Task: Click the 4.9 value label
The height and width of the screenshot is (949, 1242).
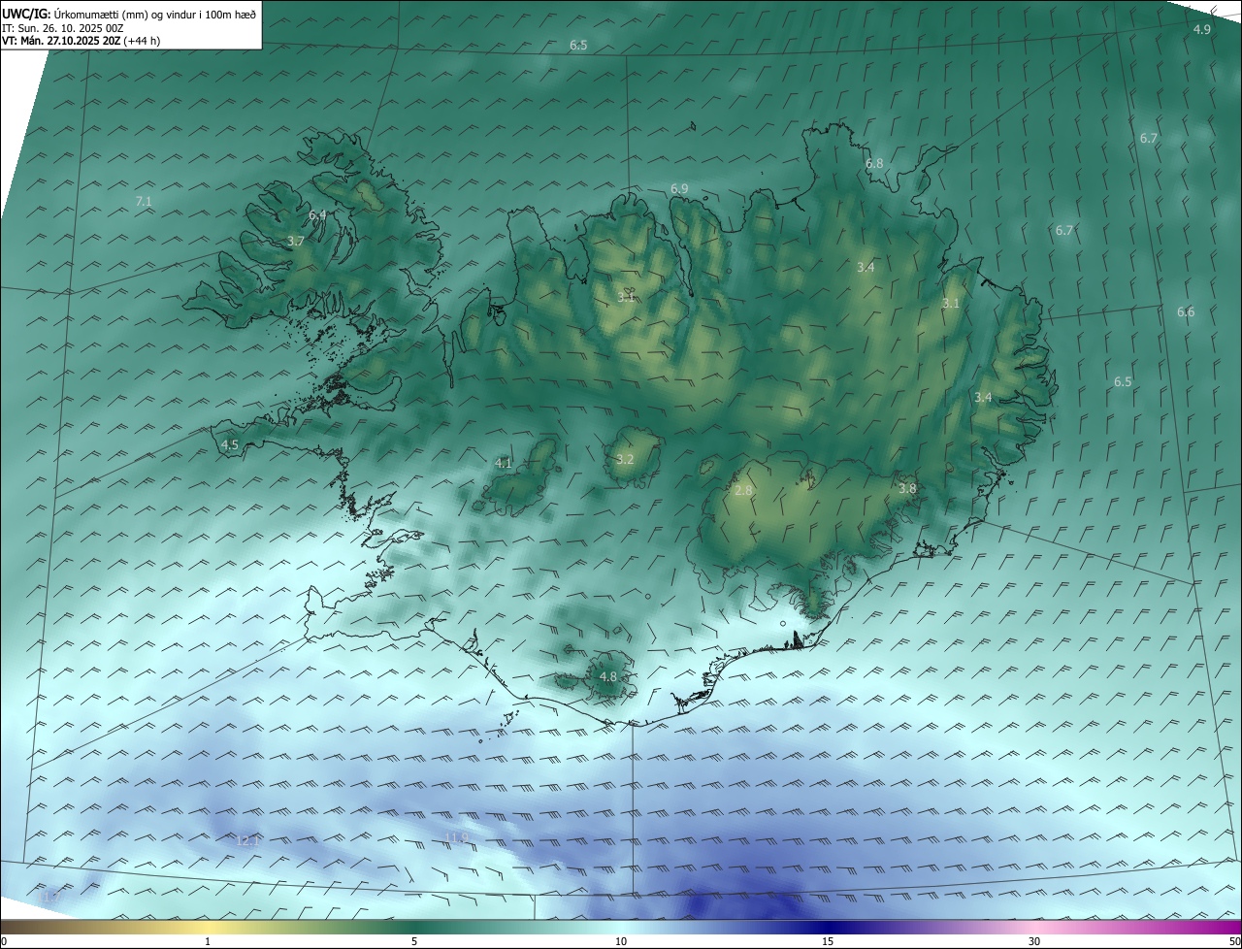Action: click(1201, 30)
